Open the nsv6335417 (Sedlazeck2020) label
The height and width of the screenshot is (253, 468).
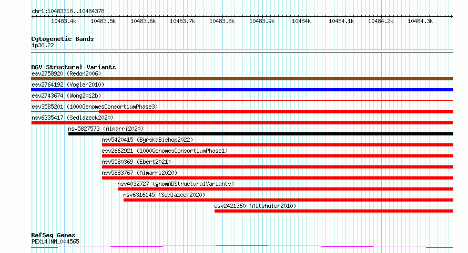click(x=73, y=118)
